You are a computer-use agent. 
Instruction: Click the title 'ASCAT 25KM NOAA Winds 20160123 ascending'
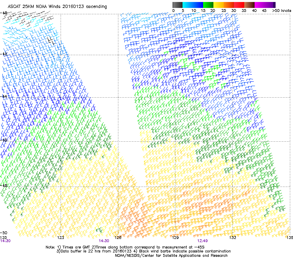pos(57,7)
